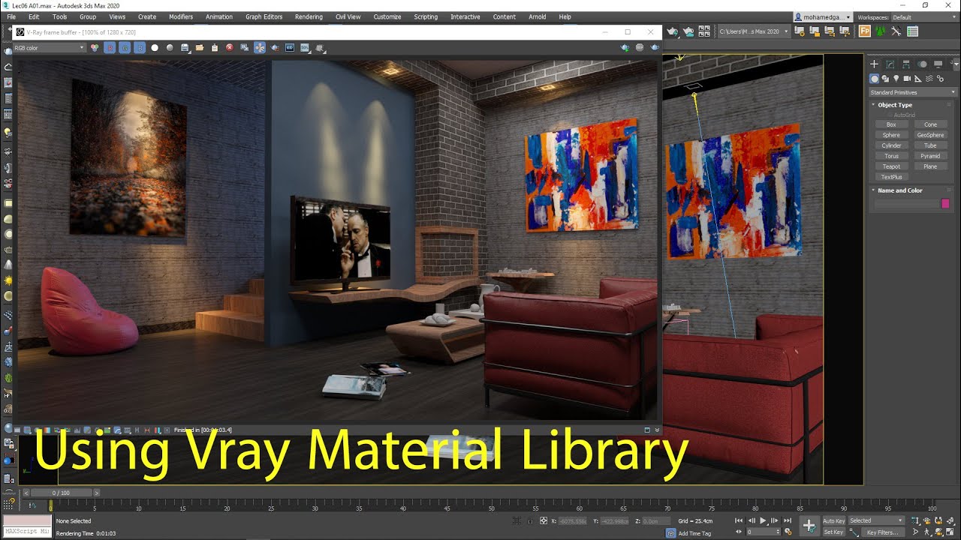
Task: Select the Helpers category ruler icon
Action: (918, 78)
